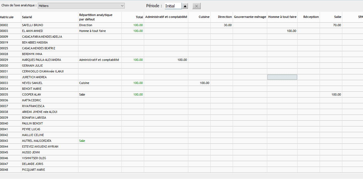Image resolution: width=363 pixels, height=179 pixels.
Task: Click default repartition Direction for SAVELLI BRUNO
Action: 86,25
